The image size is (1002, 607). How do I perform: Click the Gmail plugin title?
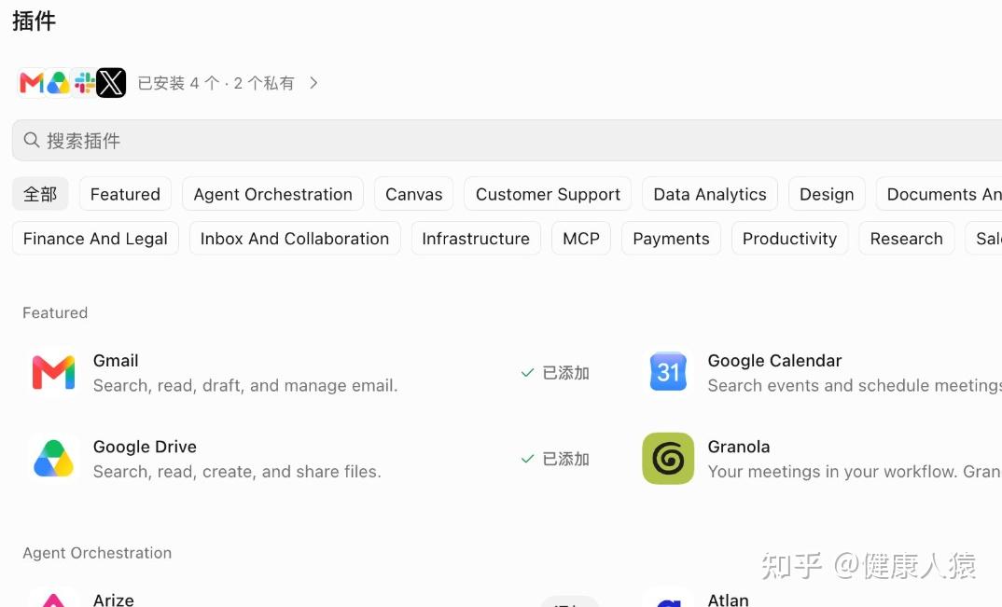click(x=116, y=360)
